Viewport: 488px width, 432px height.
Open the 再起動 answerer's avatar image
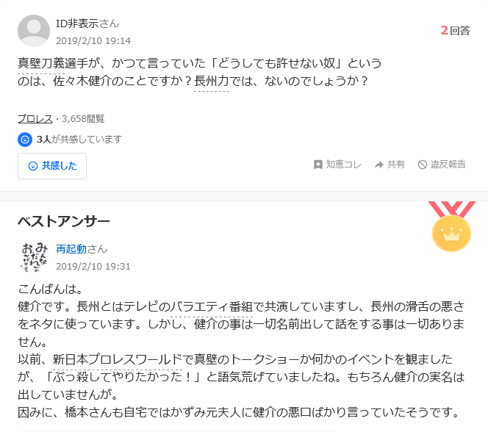[34, 257]
